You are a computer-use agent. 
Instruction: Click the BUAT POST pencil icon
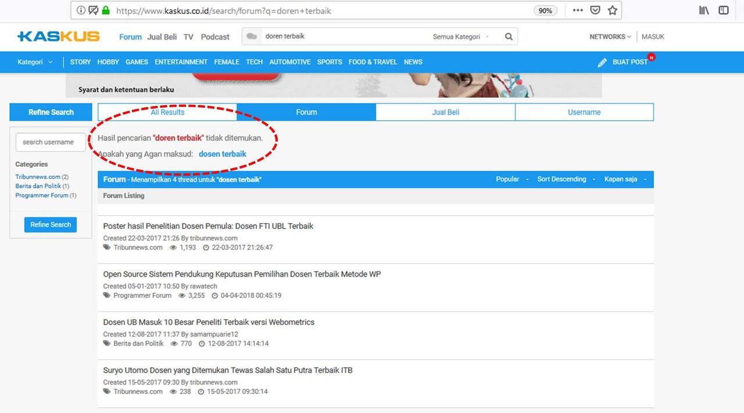(x=602, y=62)
